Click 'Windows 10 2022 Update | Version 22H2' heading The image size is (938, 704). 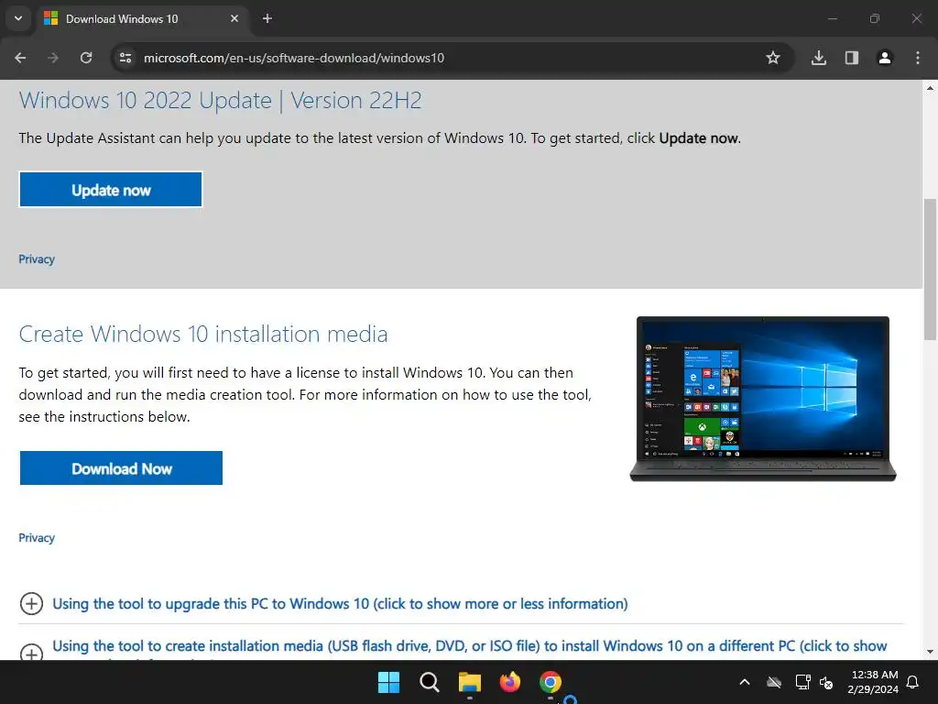point(220,100)
